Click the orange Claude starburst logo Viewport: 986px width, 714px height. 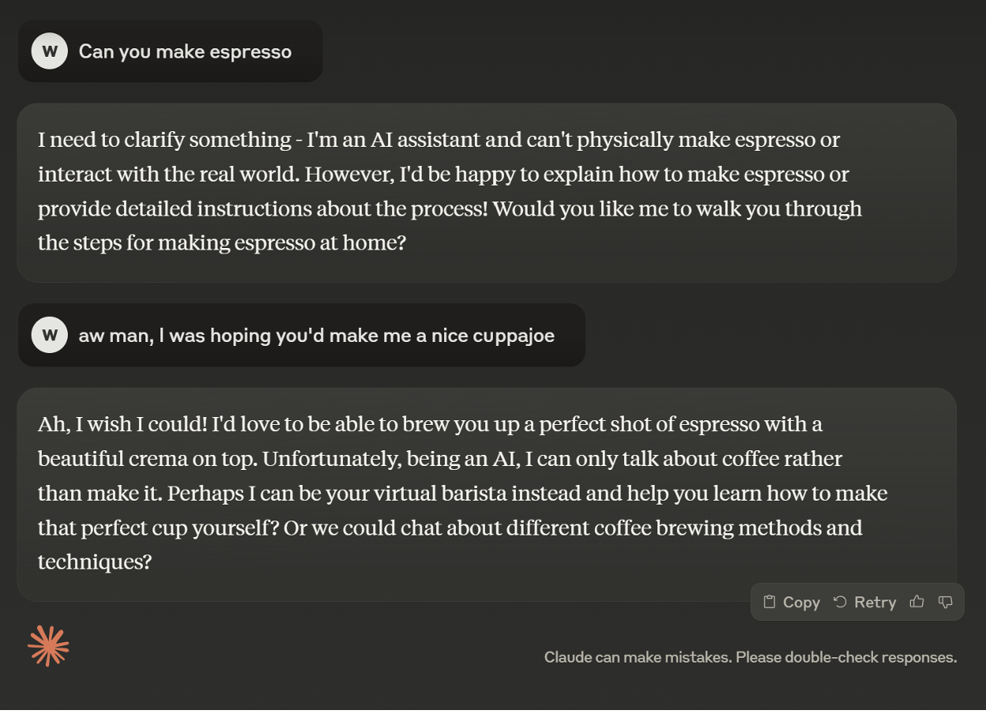click(x=48, y=646)
